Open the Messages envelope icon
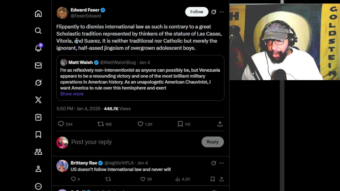This screenshot has width=340, height=191. coord(38,65)
